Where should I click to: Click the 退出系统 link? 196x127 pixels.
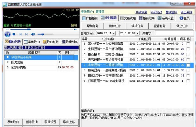point(187,12)
